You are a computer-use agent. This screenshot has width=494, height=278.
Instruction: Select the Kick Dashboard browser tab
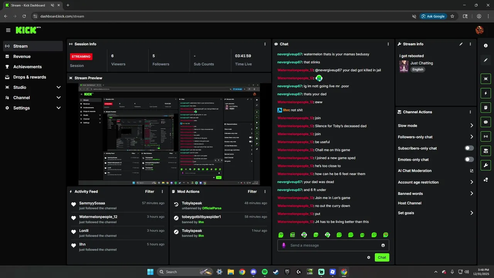point(33,5)
